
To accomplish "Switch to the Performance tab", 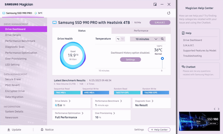I will pyautogui.click(x=141, y=31).
